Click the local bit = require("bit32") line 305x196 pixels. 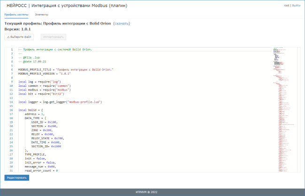tap(41, 94)
